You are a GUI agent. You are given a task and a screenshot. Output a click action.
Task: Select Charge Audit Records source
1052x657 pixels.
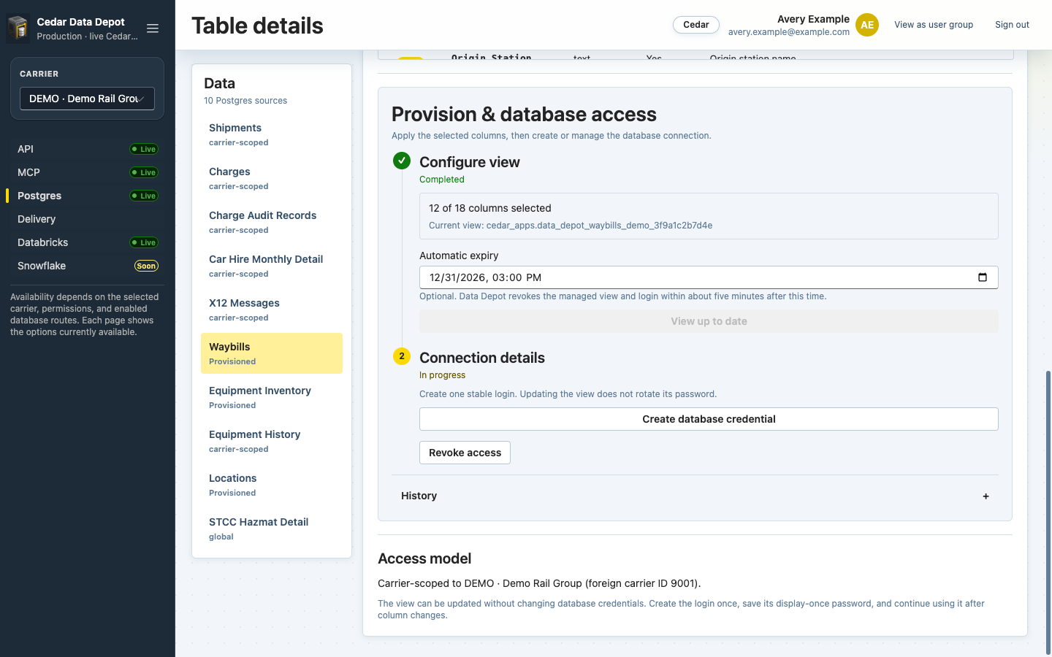[272, 222]
